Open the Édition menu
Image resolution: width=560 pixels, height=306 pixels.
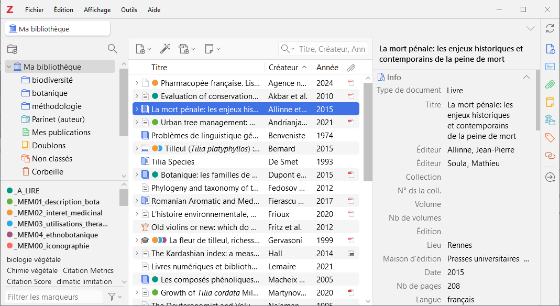(x=63, y=10)
